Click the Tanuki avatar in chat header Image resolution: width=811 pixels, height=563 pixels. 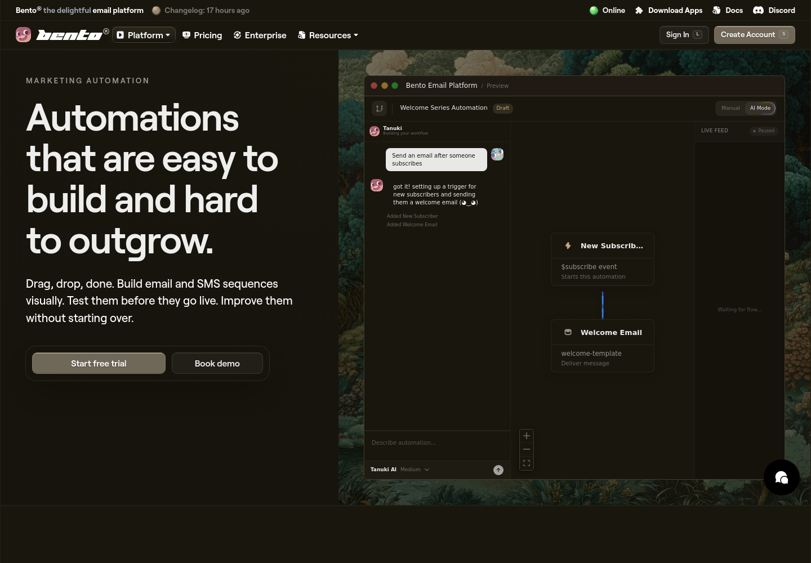375,131
